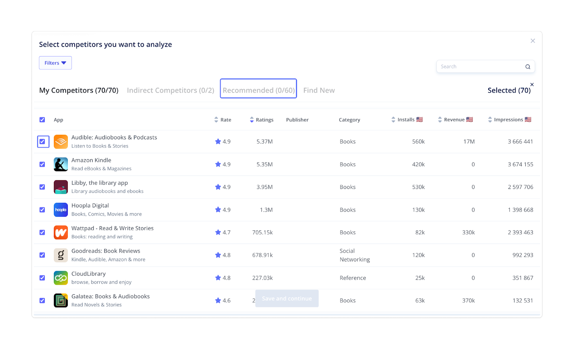
Task: Sort by Rate column arrows
Action: [x=216, y=120]
